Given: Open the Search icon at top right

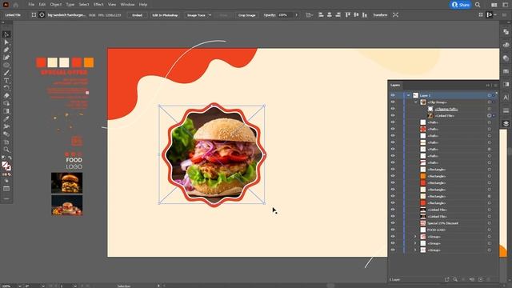Looking at the screenshot, I should pyautogui.click(x=478, y=5).
